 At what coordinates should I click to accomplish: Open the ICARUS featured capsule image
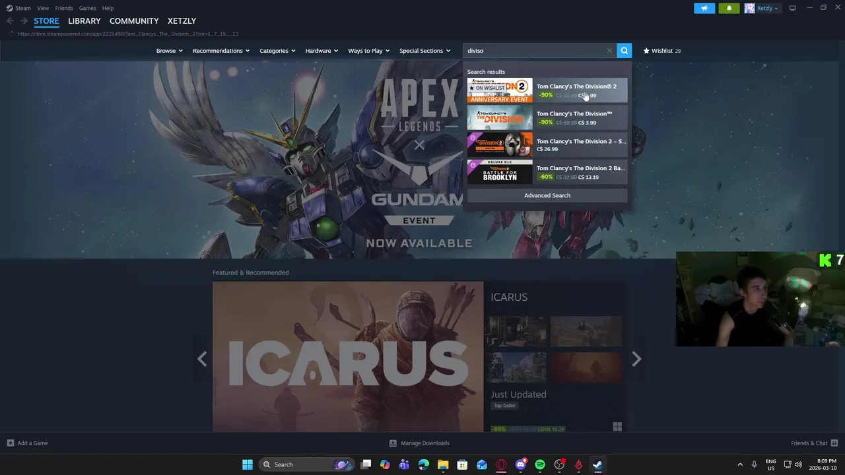point(348,357)
